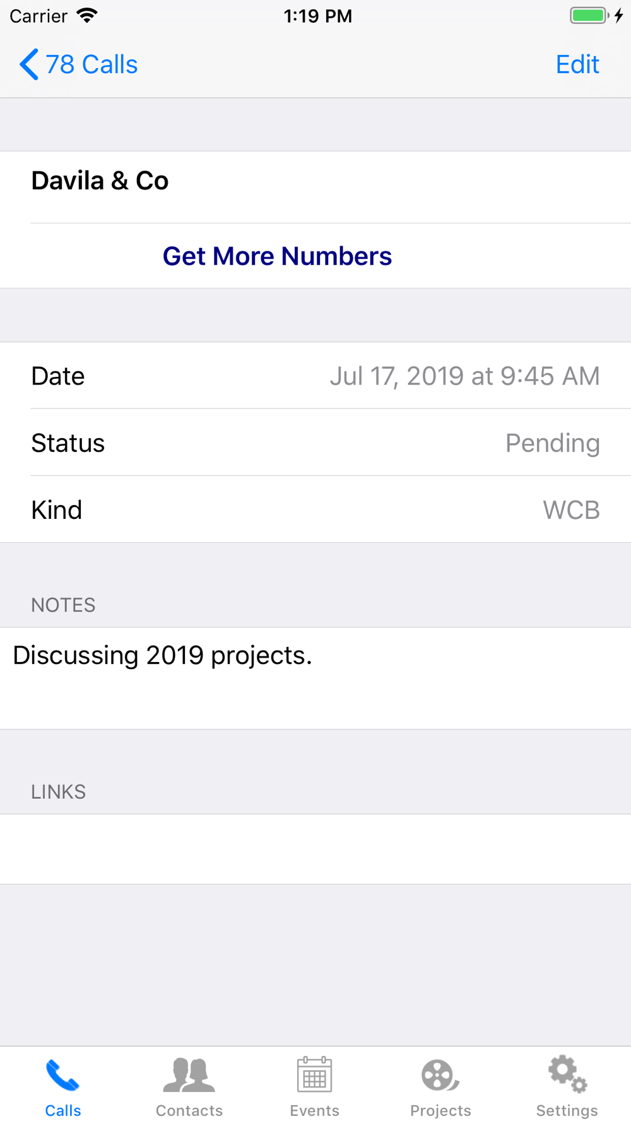Tap the Wi-Fi signal icon

[87, 16]
